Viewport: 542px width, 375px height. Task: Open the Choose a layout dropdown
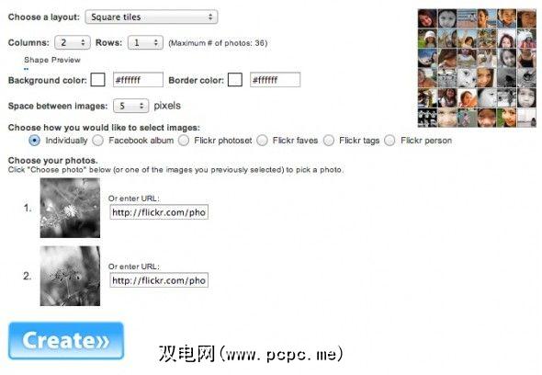pos(152,17)
